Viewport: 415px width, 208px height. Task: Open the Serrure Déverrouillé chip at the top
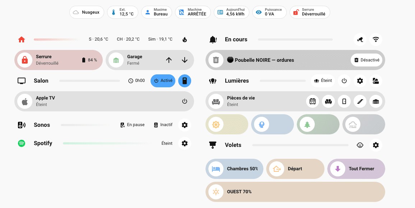tap(310, 12)
